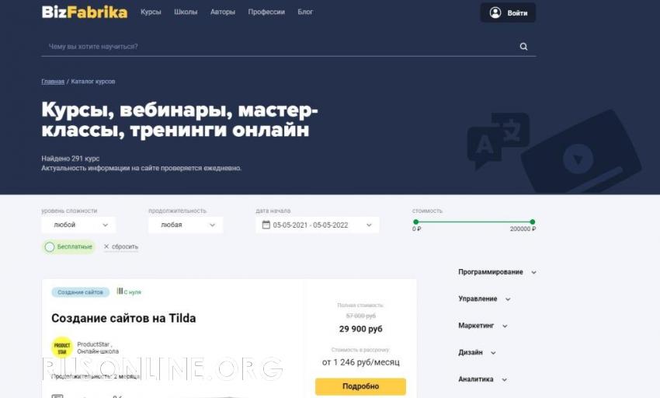The width and height of the screenshot is (660, 398).
Task: Open the уровень сложности dropdown
Action: 78,225
